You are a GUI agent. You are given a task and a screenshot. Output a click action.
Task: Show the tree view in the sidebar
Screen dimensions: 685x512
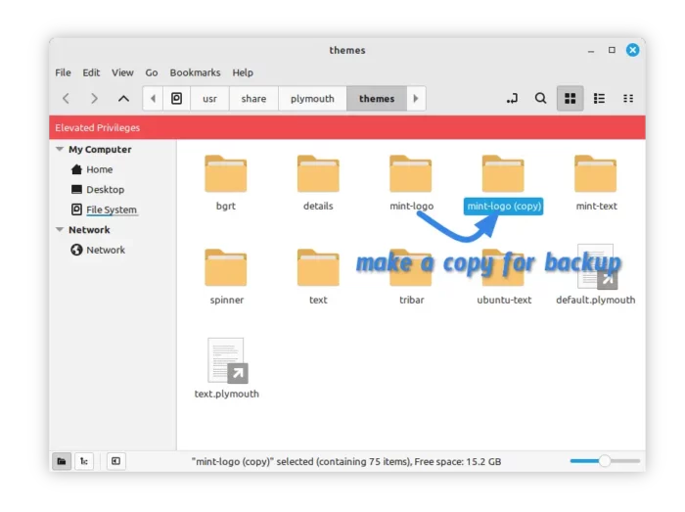point(84,461)
